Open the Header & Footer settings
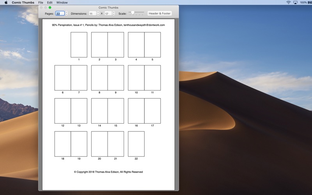The height and width of the screenshot is (195, 312). click(160, 13)
